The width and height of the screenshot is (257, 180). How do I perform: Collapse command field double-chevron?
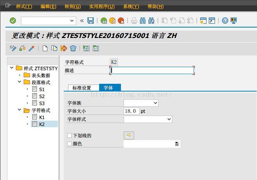[x=82, y=21]
